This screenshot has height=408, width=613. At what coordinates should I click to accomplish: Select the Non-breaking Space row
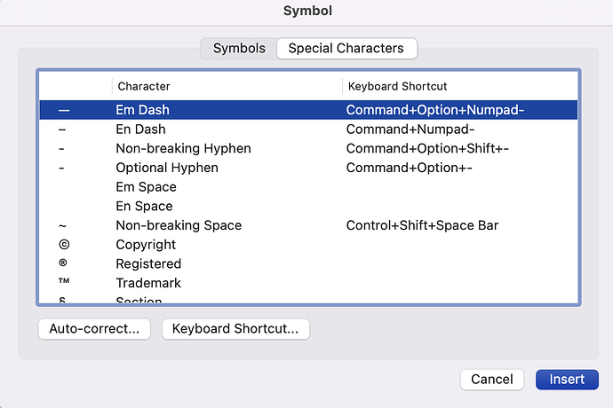(x=178, y=225)
